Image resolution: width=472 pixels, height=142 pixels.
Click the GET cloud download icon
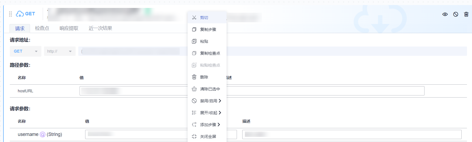[x=20, y=14]
